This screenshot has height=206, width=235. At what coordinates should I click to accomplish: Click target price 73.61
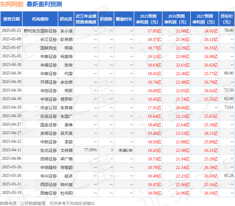[229, 107]
